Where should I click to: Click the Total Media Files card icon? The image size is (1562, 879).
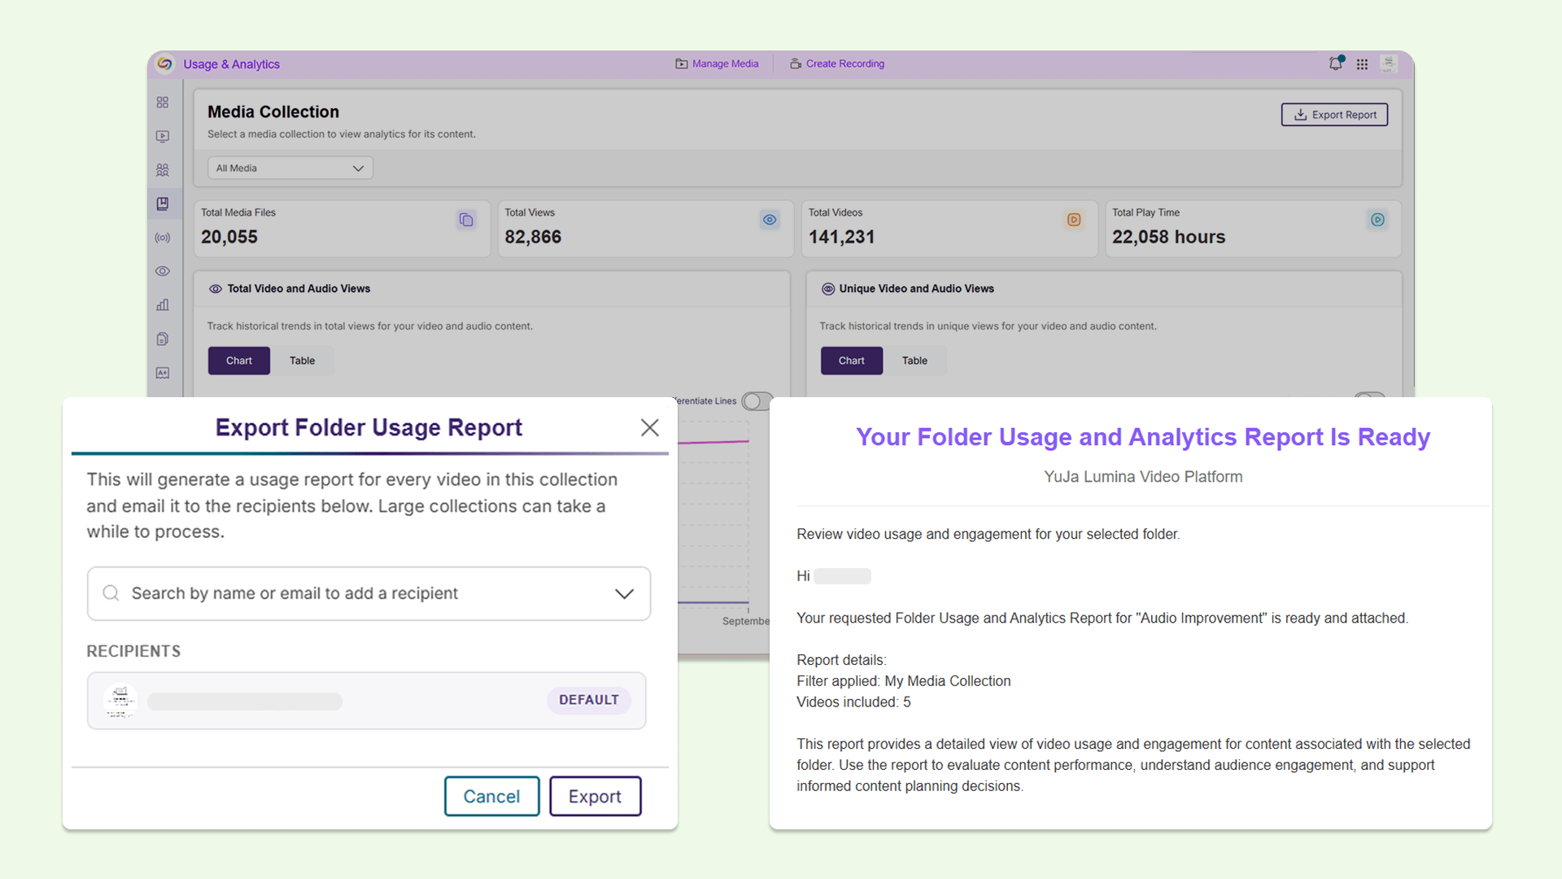tap(466, 220)
